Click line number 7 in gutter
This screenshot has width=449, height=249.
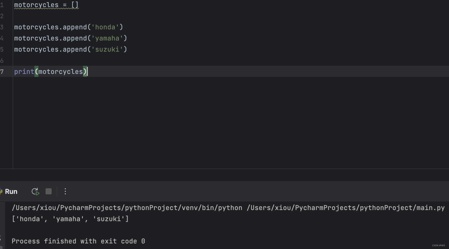[x=2, y=72]
